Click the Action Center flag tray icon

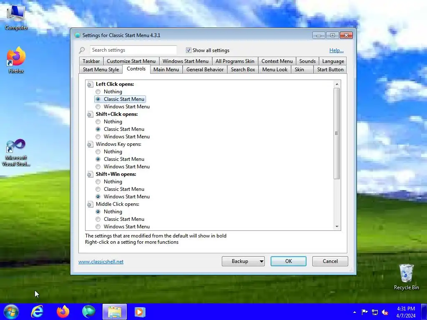coord(364,312)
